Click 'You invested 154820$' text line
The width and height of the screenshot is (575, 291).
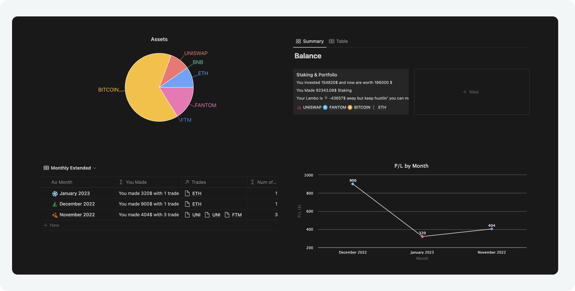coord(344,82)
